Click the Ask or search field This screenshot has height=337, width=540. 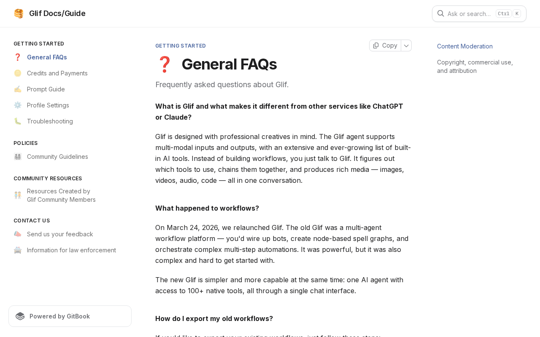pos(469,14)
